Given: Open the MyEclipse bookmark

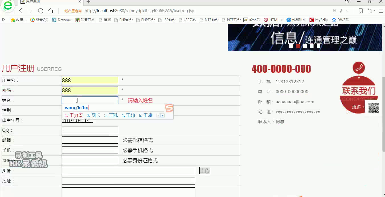Looking at the screenshot, I should point(319,20).
